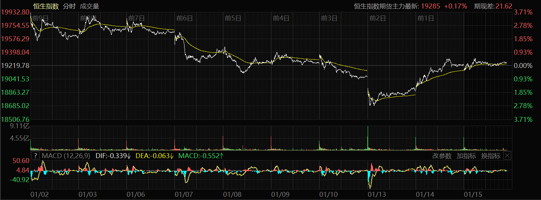The height and width of the screenshot is (200, 541).
Task: Select the 前3日 day marker
Action: coord(329,18)
